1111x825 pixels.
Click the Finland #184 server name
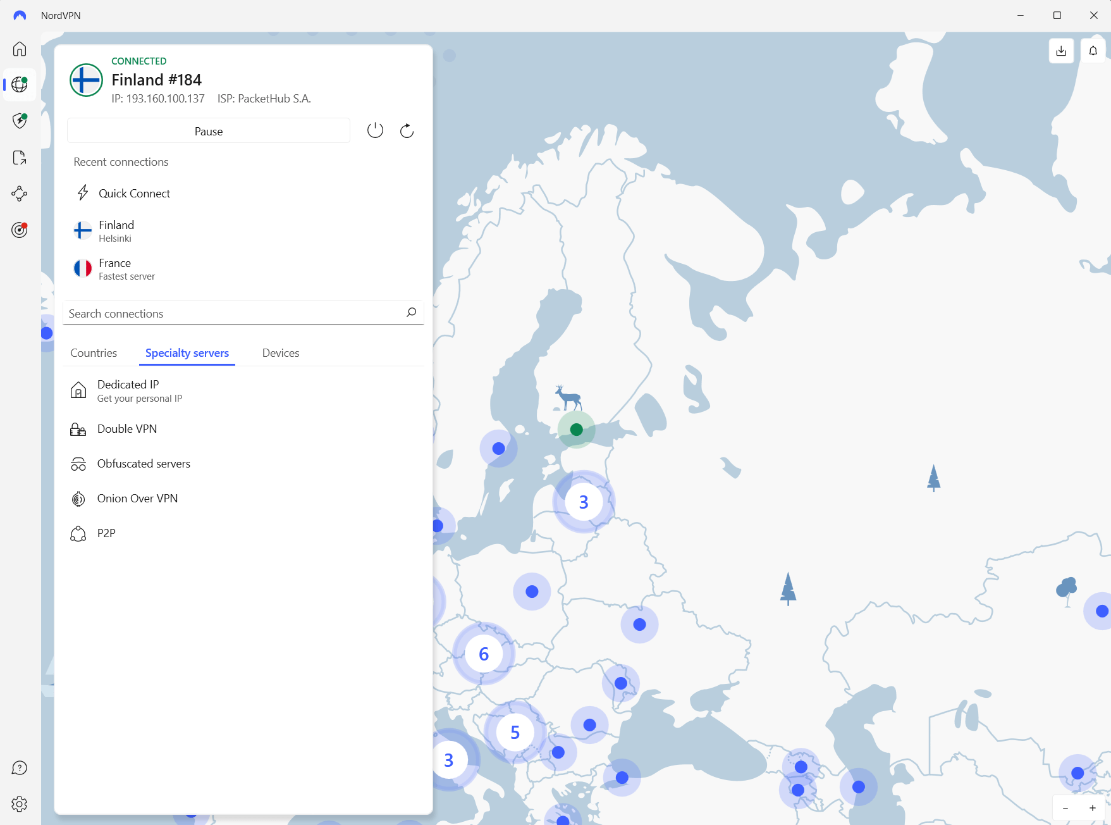[x=156, y=80]
